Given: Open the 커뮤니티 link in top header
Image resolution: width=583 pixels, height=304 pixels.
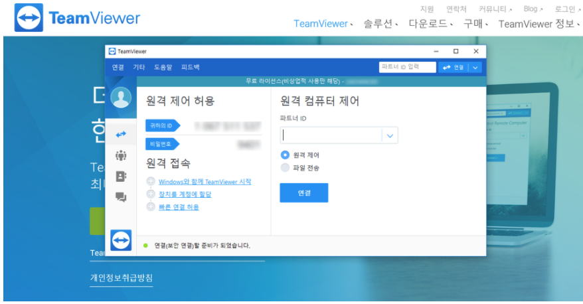Looking at the screenshot, I should click(x=495, y=9).
